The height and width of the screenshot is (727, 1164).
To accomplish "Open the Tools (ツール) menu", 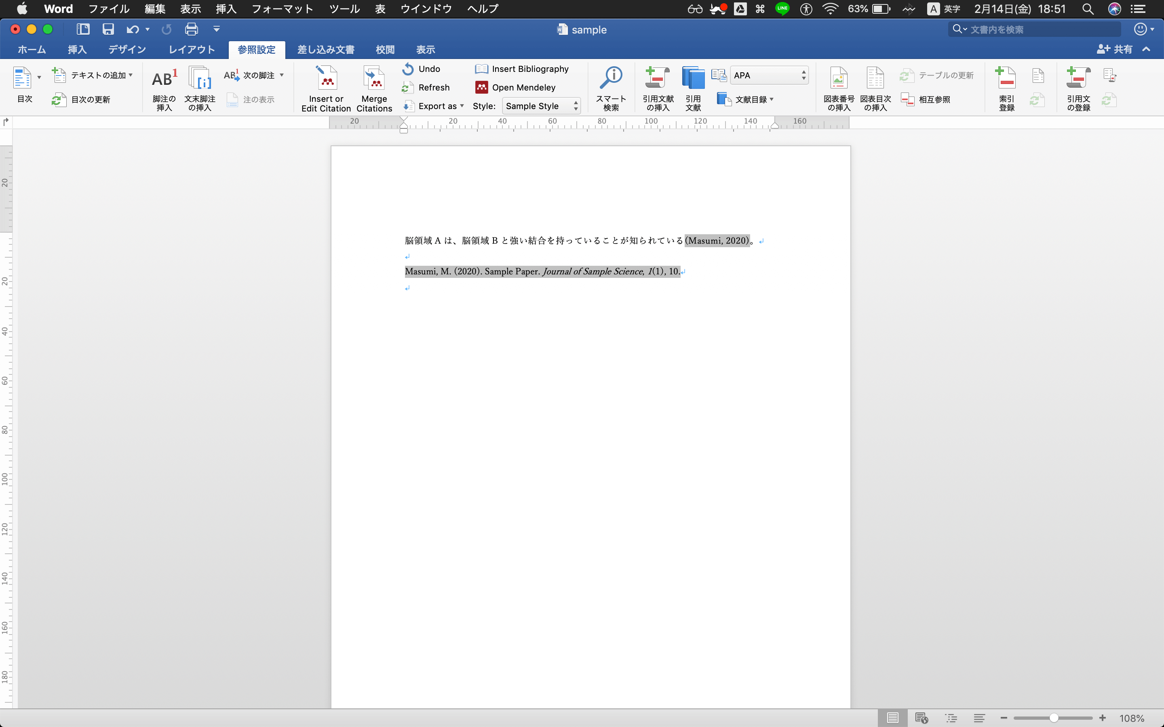I will pyautogui.click(x=344, y=8).
